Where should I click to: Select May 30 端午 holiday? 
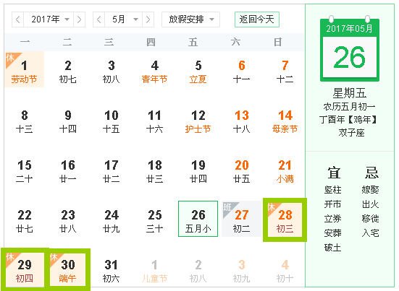coord(67,269)
